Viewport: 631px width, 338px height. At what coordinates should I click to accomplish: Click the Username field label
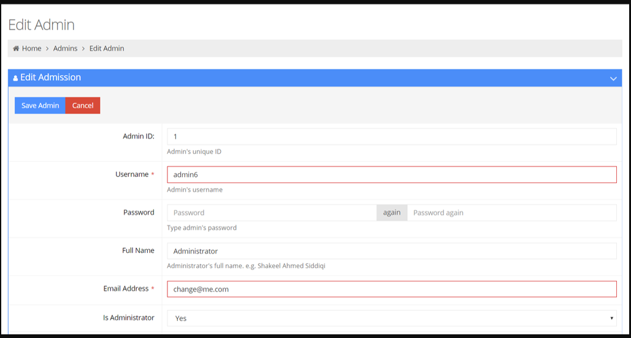click(132, 175)
